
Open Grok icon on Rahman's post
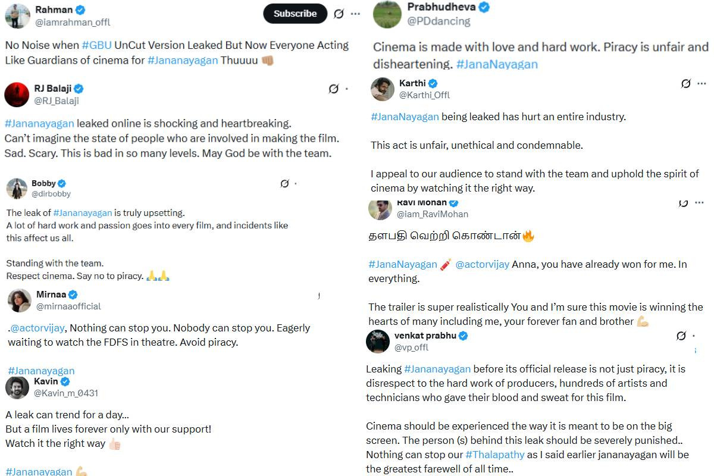coord(339,14)
